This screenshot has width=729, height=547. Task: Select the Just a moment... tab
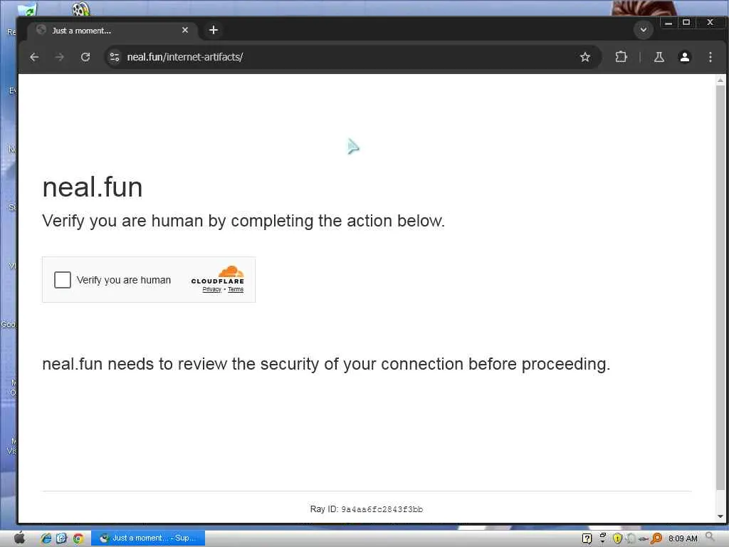(112, 30)
